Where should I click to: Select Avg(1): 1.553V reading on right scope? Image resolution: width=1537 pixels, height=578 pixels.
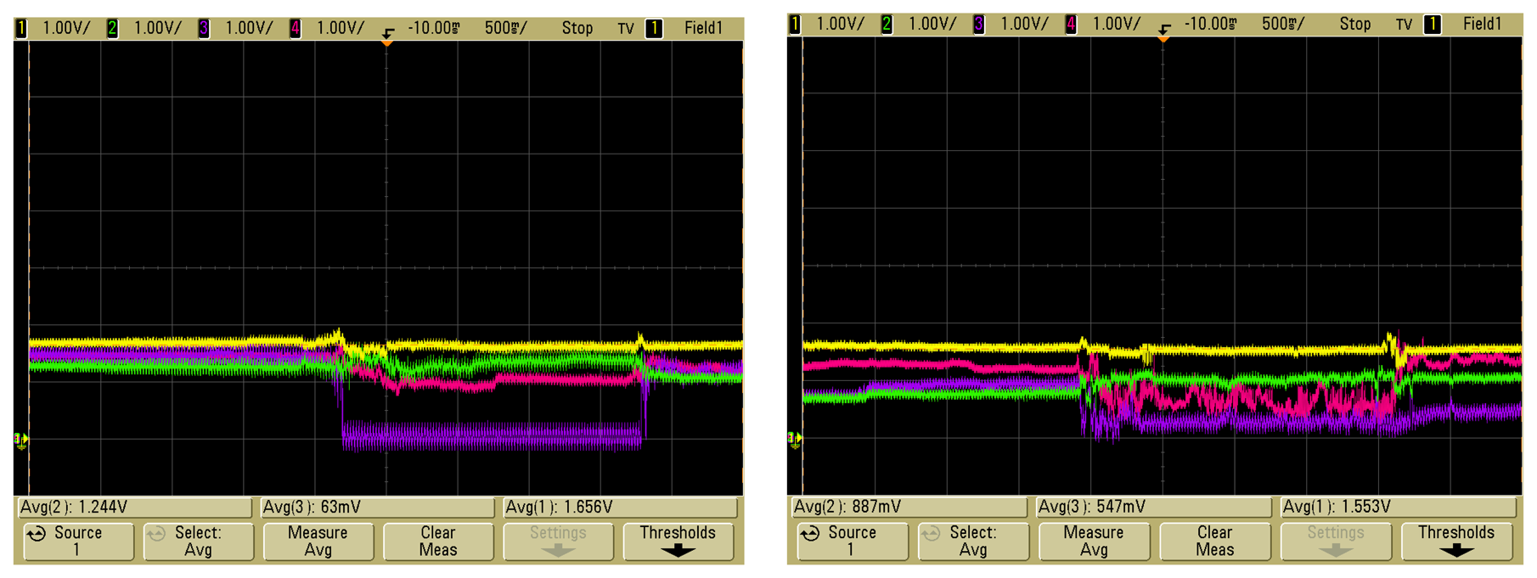pyautogui.click(x=1398, y=508)
